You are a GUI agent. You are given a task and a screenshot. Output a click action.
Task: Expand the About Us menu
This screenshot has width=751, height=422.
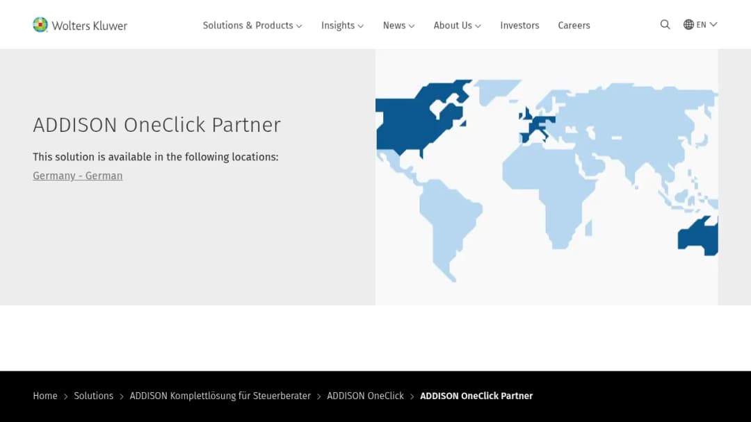(x=457, y=25)
